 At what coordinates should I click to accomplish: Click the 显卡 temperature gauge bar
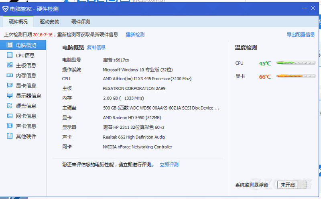point(296,76)
